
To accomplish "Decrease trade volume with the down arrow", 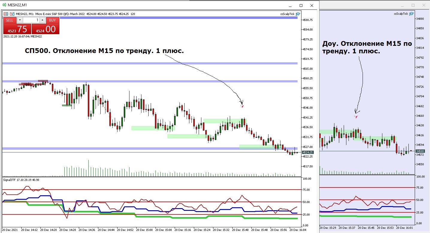I will click(20, 20).
